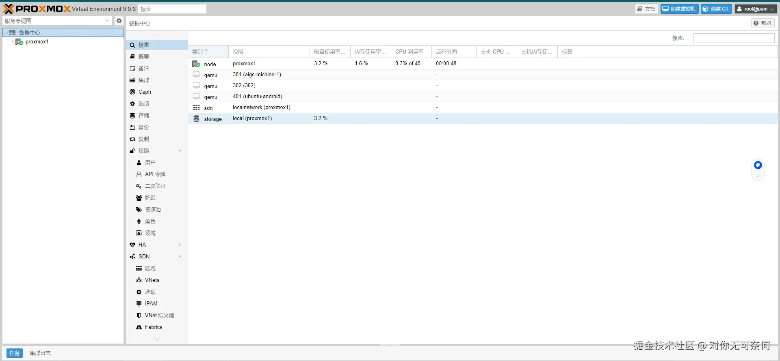
Task: Collapse the SDN section arrow
Action: 180,257
